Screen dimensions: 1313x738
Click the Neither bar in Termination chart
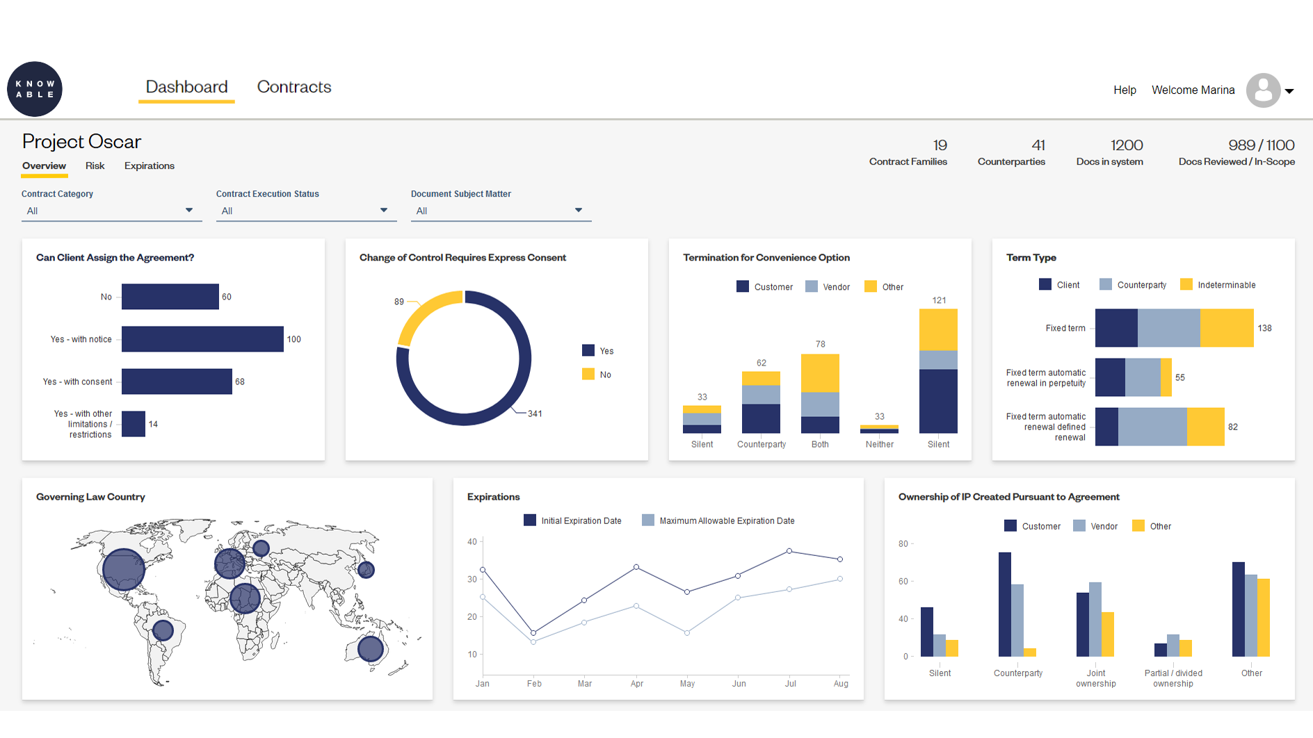point(879,429)
